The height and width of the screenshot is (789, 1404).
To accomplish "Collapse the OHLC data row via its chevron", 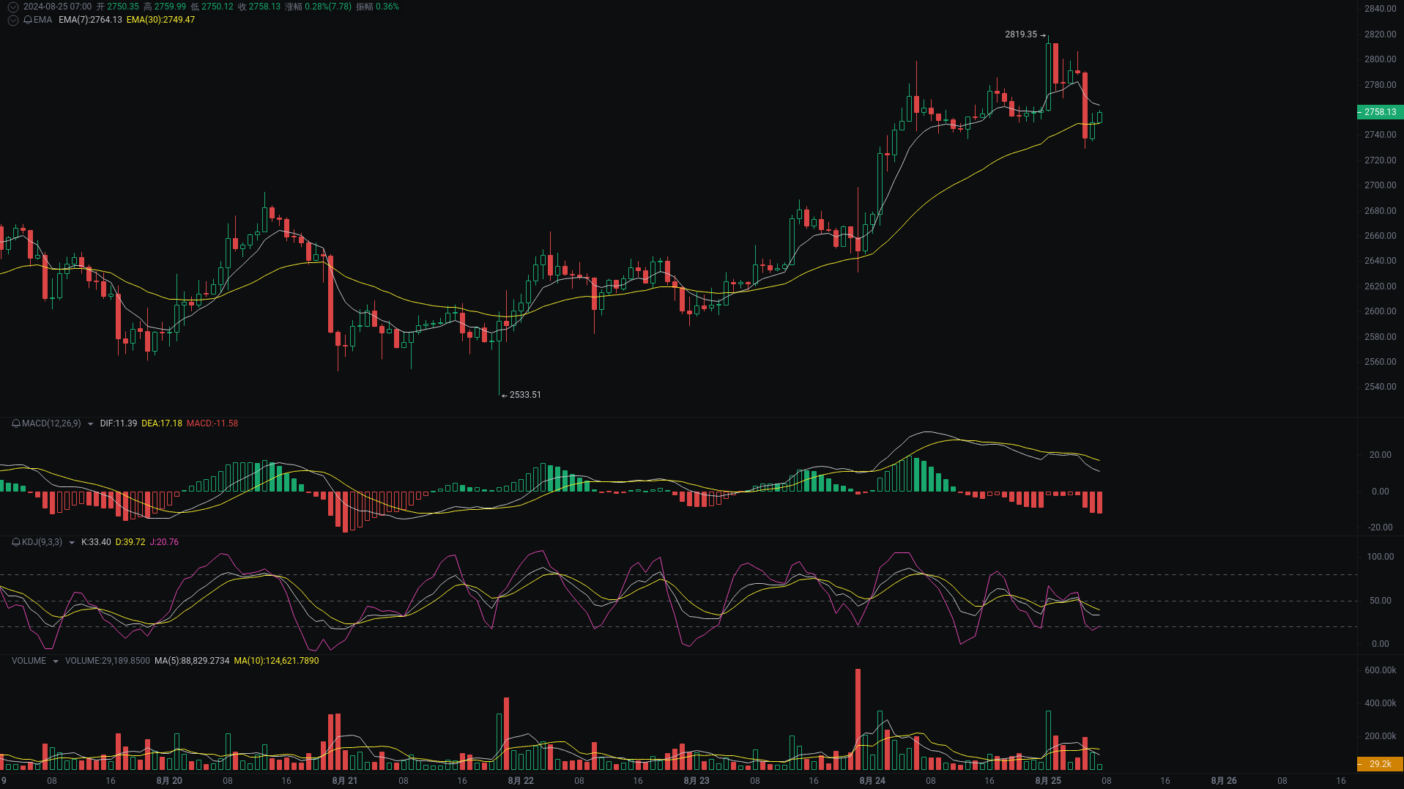I will pyautogui.click(x=12, y=6).
